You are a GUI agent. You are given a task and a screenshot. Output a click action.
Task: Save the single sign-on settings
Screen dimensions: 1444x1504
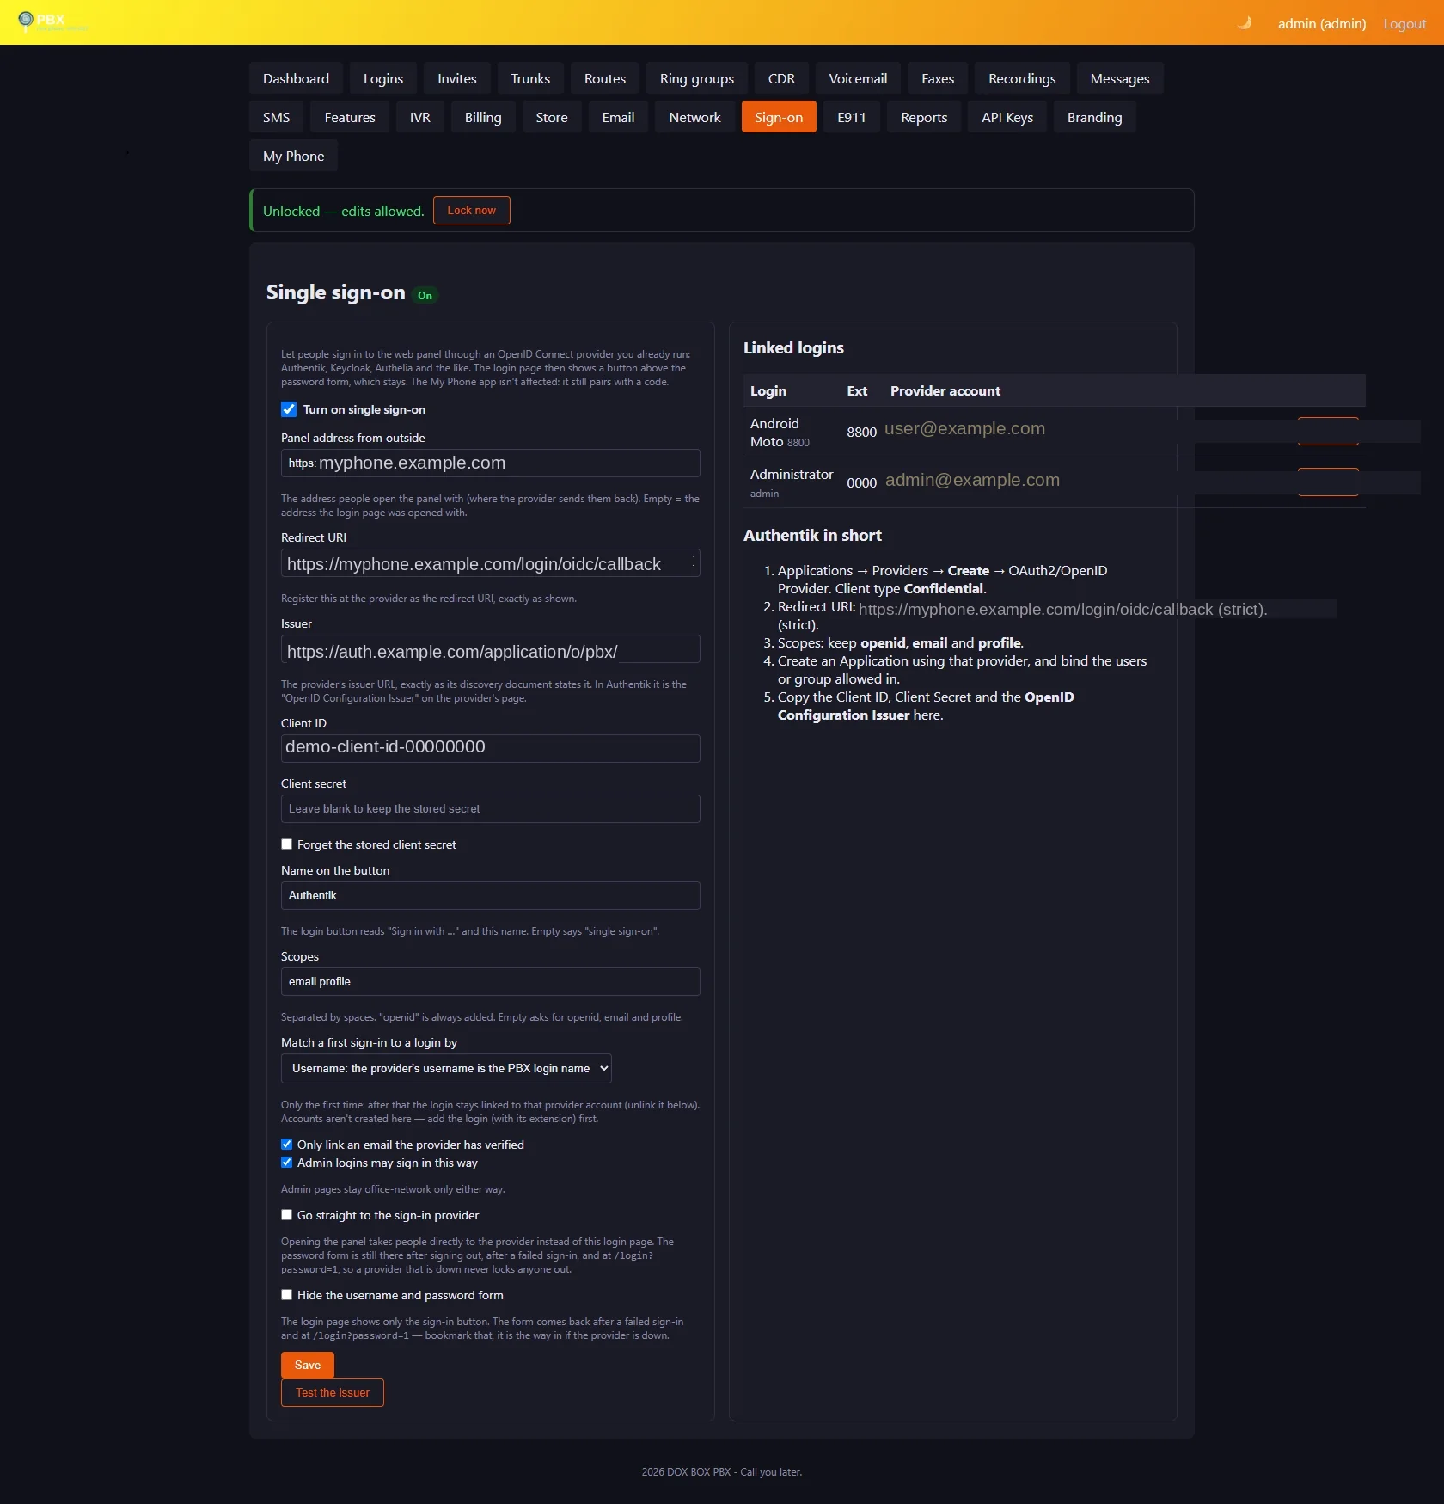tap(308, 1365)
